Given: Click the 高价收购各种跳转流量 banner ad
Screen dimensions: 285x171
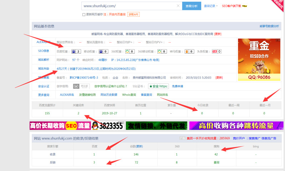Looking at the screenshot, I should click(x=236, y=125).
